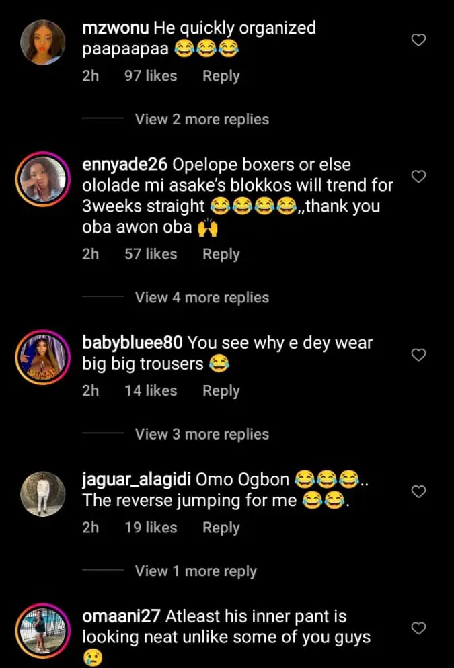Image resolution: width=454 pixels, height=668 pixels.
Task: Like ennyade26's comment with the heart icon
Action: click(x=418, y=177)
